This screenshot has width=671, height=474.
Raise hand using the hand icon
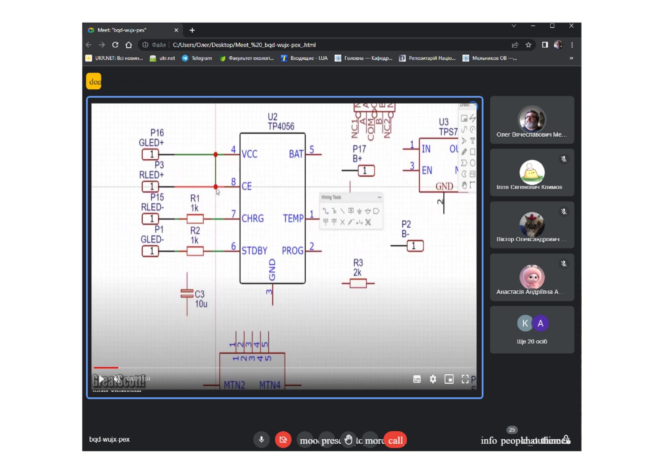(349, 440)
